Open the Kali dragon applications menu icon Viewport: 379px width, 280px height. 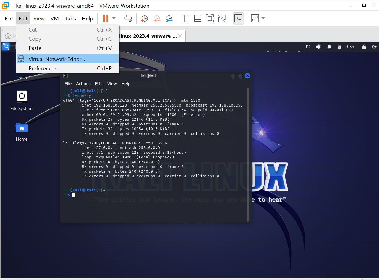6,47
